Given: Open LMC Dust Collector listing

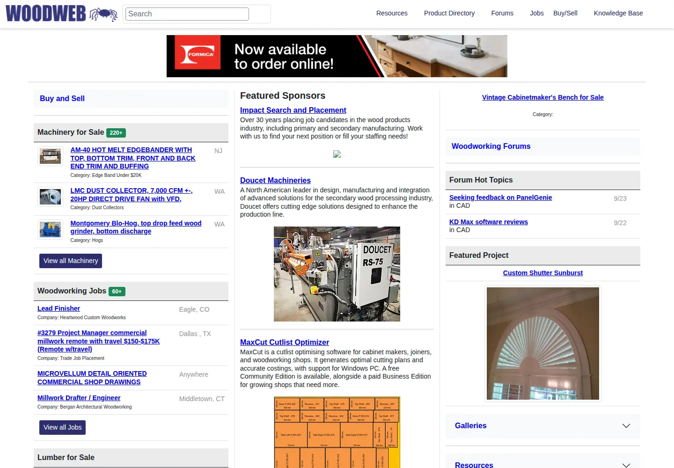Looking at the screenshot, I should 132,195.
